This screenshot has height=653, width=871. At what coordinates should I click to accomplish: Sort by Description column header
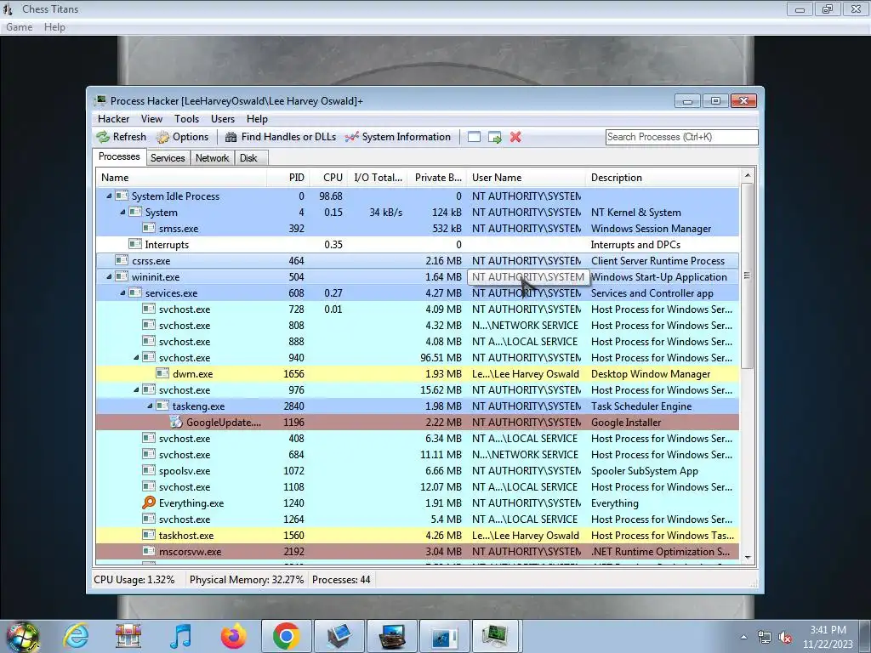pos(662,178)
